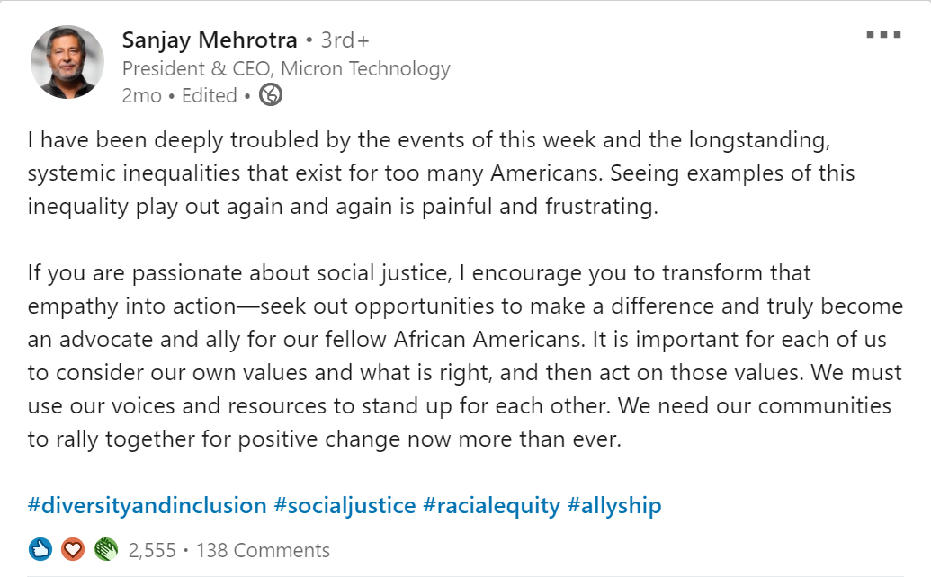Click the line "to rally together for positive change"
The height and width of the screenshot is (577, 931).
[324, 439]
